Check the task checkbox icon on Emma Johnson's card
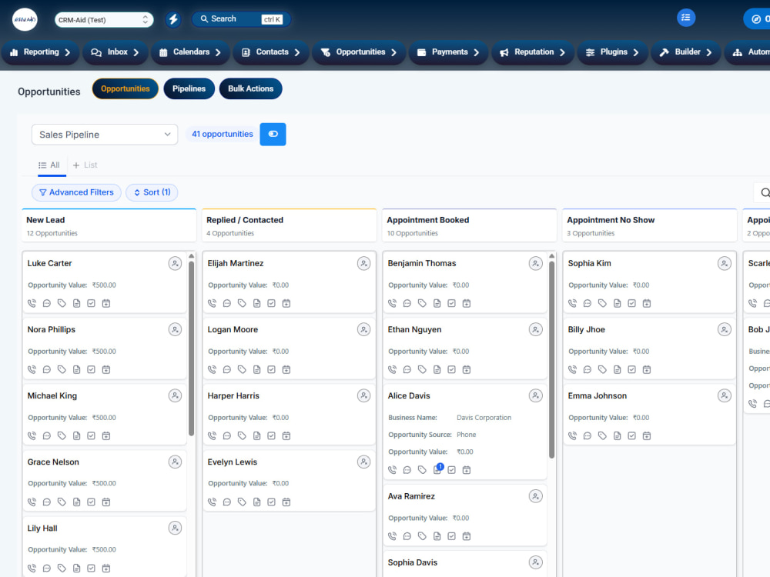Viewport: 770px width, 577px height. (x=632, y=435)
